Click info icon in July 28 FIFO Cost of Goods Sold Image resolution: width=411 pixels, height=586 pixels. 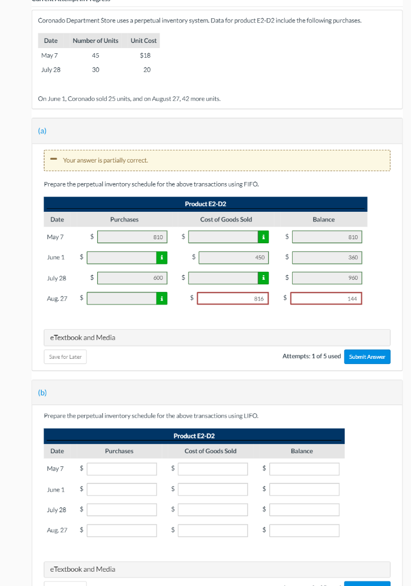[263, 278]
